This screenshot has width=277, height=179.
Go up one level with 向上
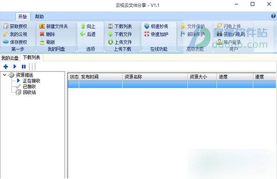coord(88,26)
